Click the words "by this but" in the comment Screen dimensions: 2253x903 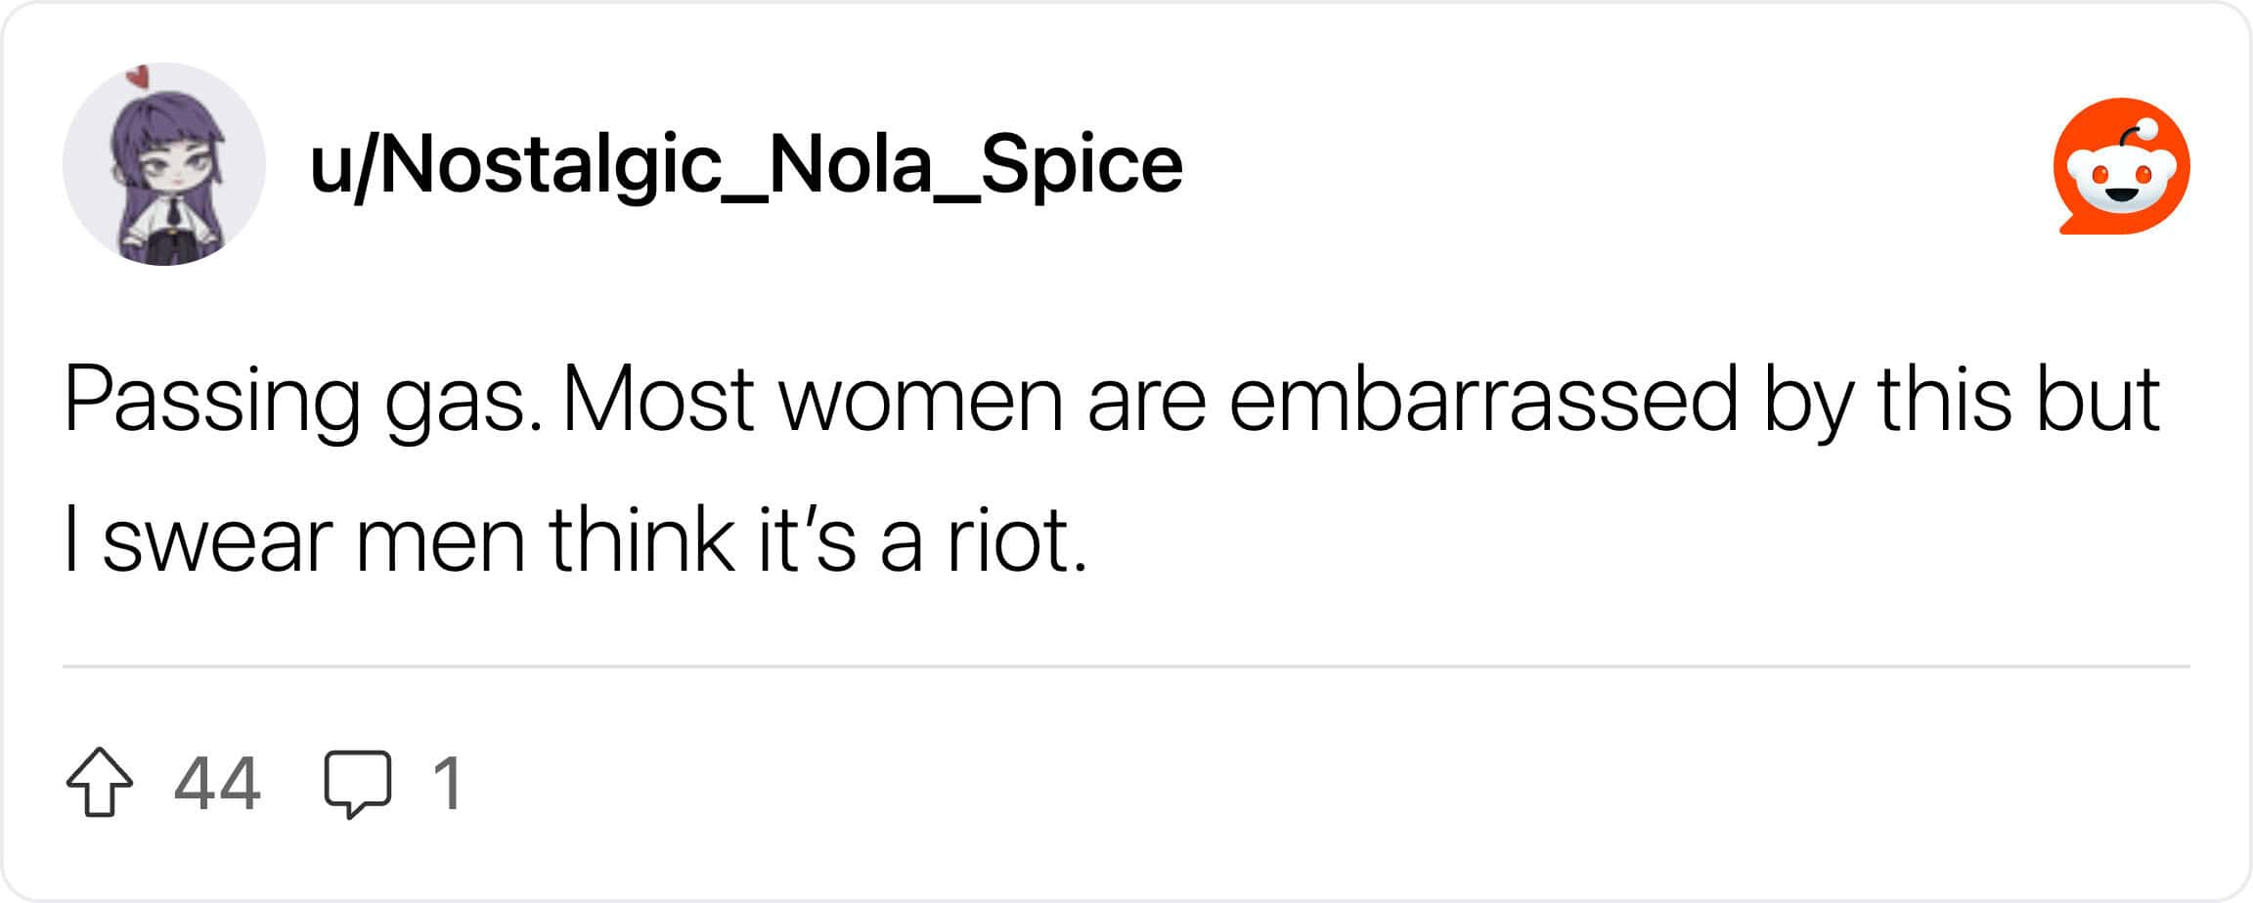click(x=1962, y=399)
